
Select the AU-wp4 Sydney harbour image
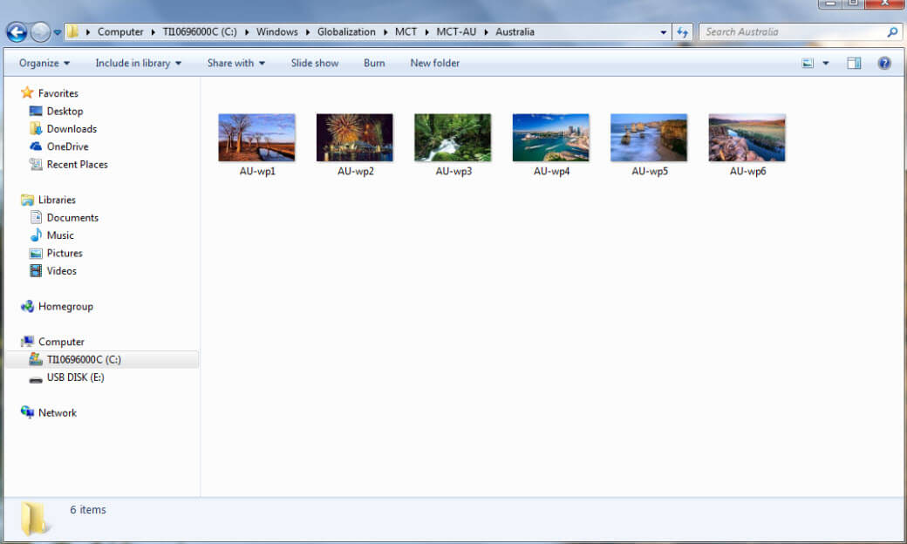[x=551, y=138]
